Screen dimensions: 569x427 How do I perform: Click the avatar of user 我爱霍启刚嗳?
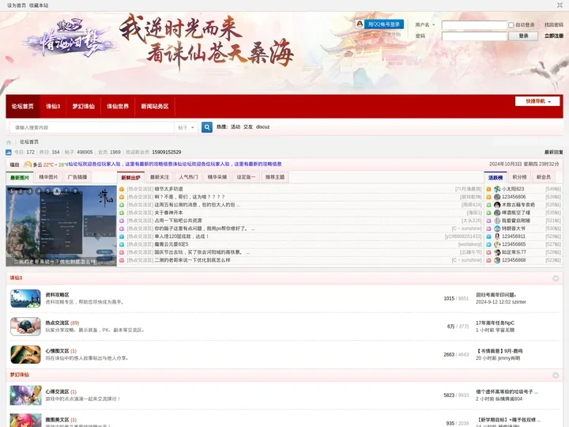click(497, 221)
